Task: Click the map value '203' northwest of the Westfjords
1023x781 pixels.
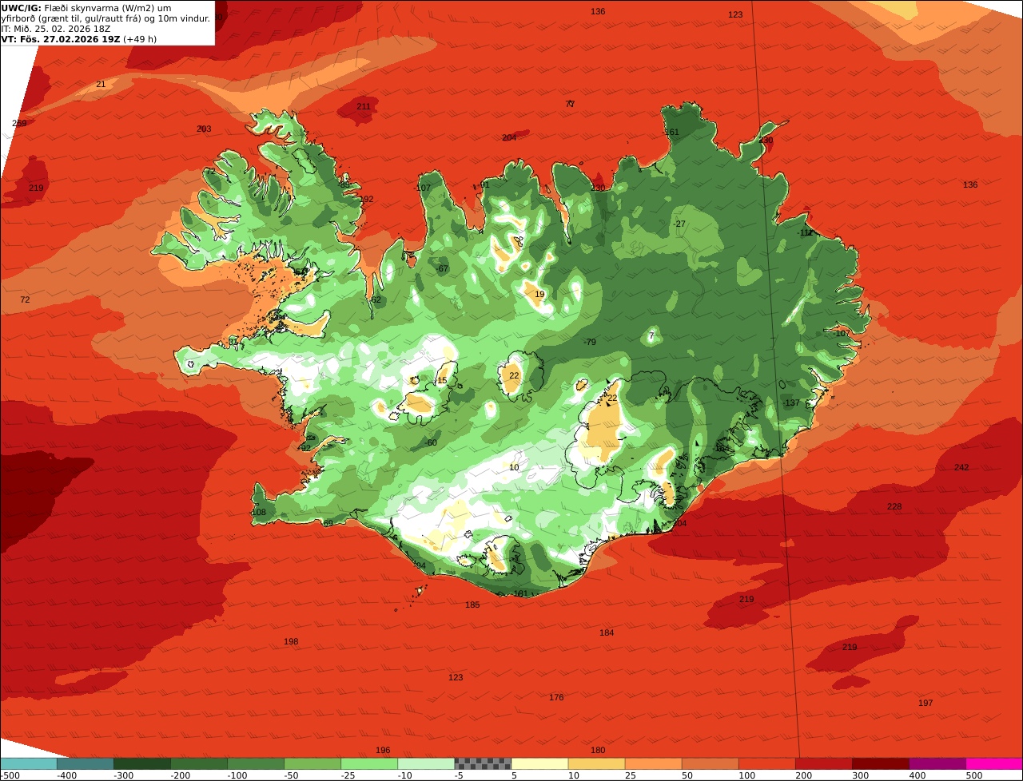Action: [204, 129]
